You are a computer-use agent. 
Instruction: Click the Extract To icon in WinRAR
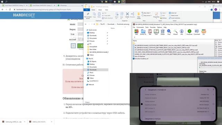tap(143, 32)
